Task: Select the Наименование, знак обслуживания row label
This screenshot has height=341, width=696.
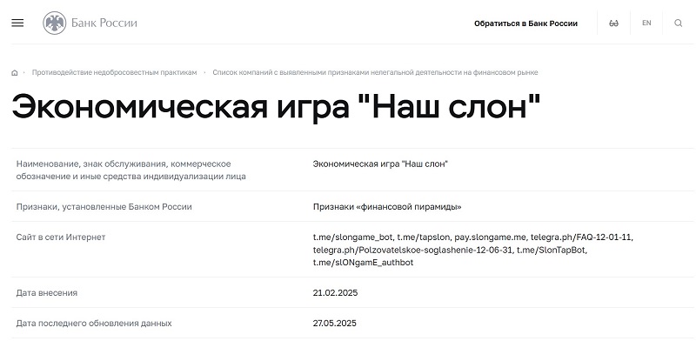Action: [131, 170]
